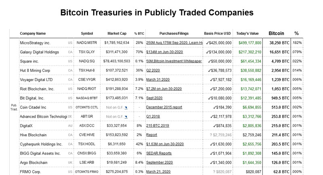Open the Square 50M Bitcoin Investment Whitepaper link
This screenshot has width=323, height=175.
(174, 61)
